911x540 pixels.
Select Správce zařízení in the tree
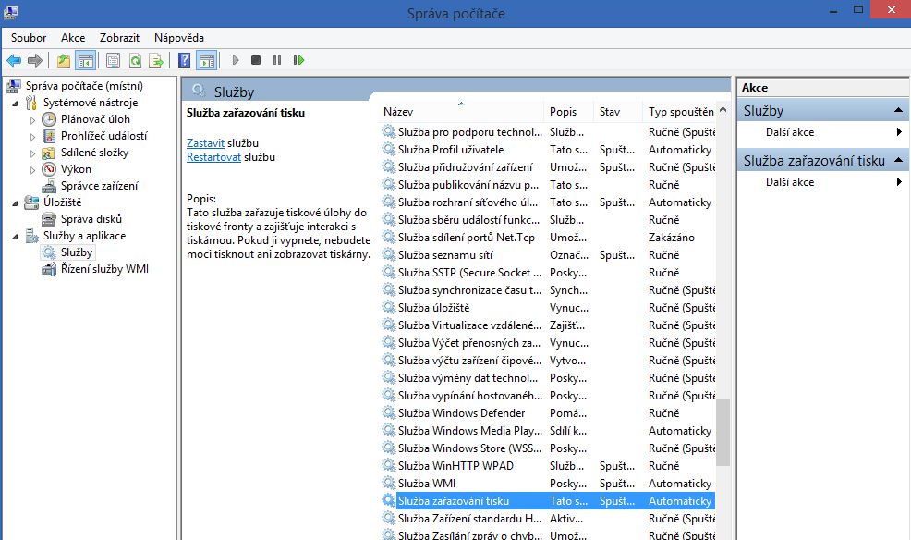click(x=99, y=186)
